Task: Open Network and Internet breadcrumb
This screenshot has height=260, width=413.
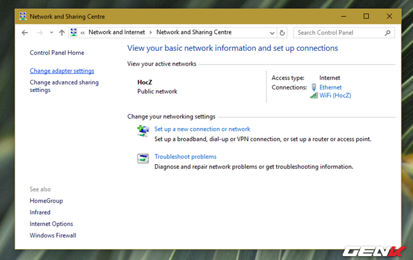Action: tap(117, 32)
